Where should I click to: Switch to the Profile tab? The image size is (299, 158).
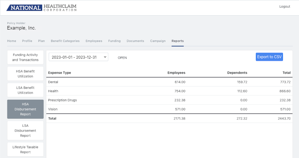click(x=27, y=41)
